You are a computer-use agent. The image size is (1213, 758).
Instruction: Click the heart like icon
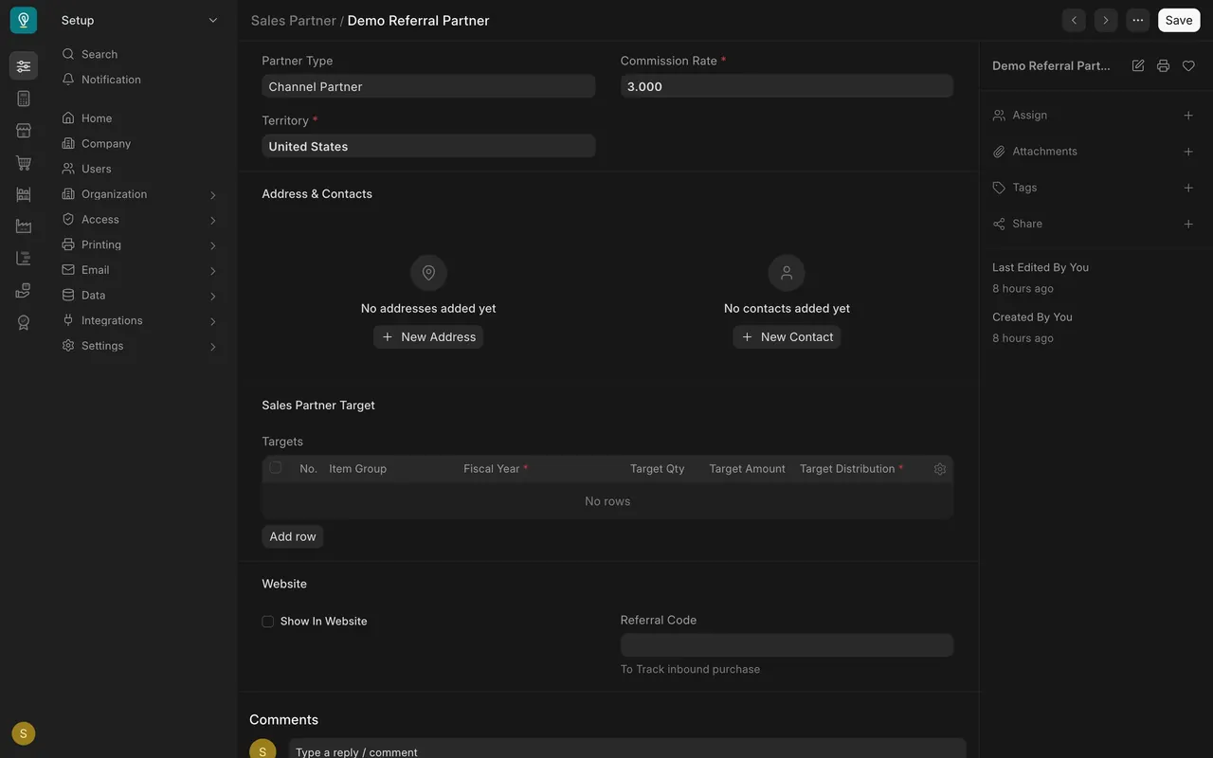click(x=1188, y=65)
